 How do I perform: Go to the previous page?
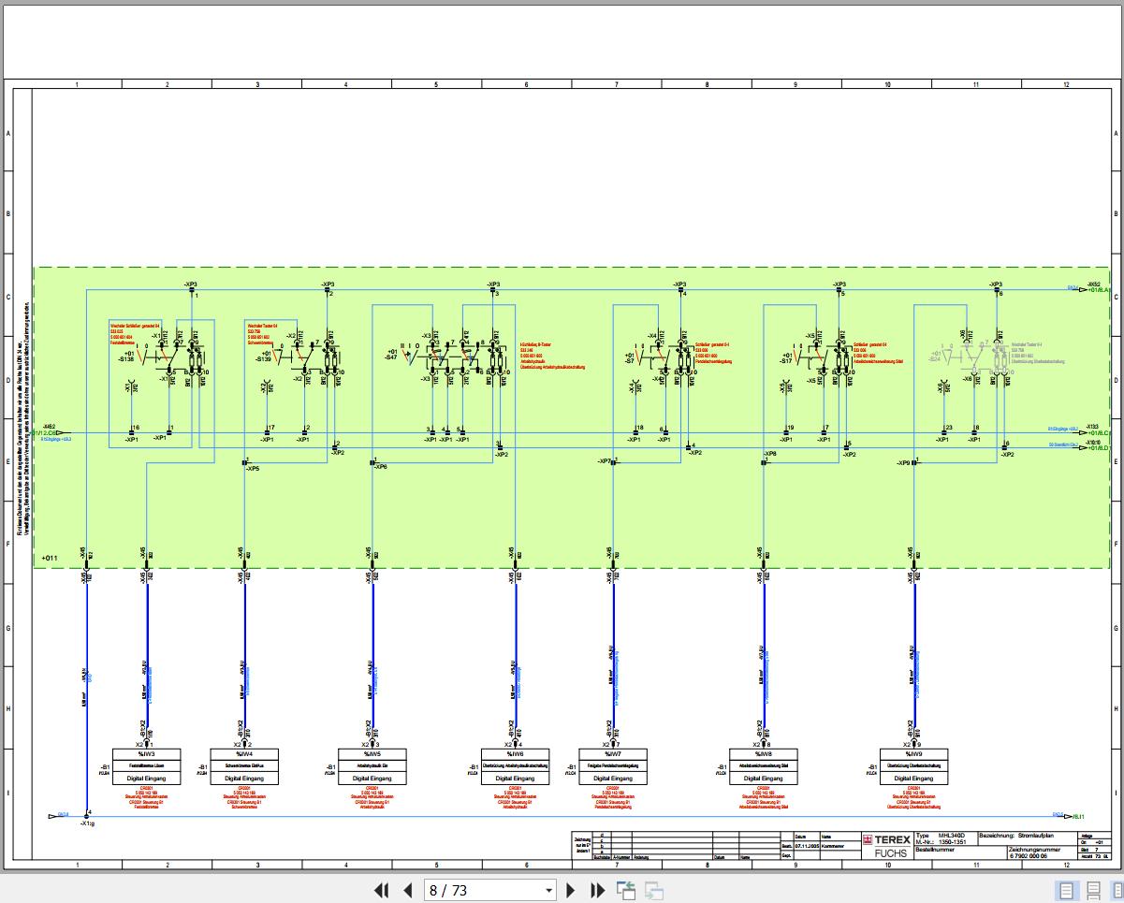tap(408, 890)
